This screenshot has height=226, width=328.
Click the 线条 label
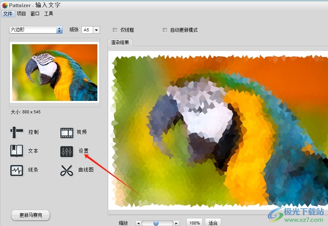(x=33, y=170)
